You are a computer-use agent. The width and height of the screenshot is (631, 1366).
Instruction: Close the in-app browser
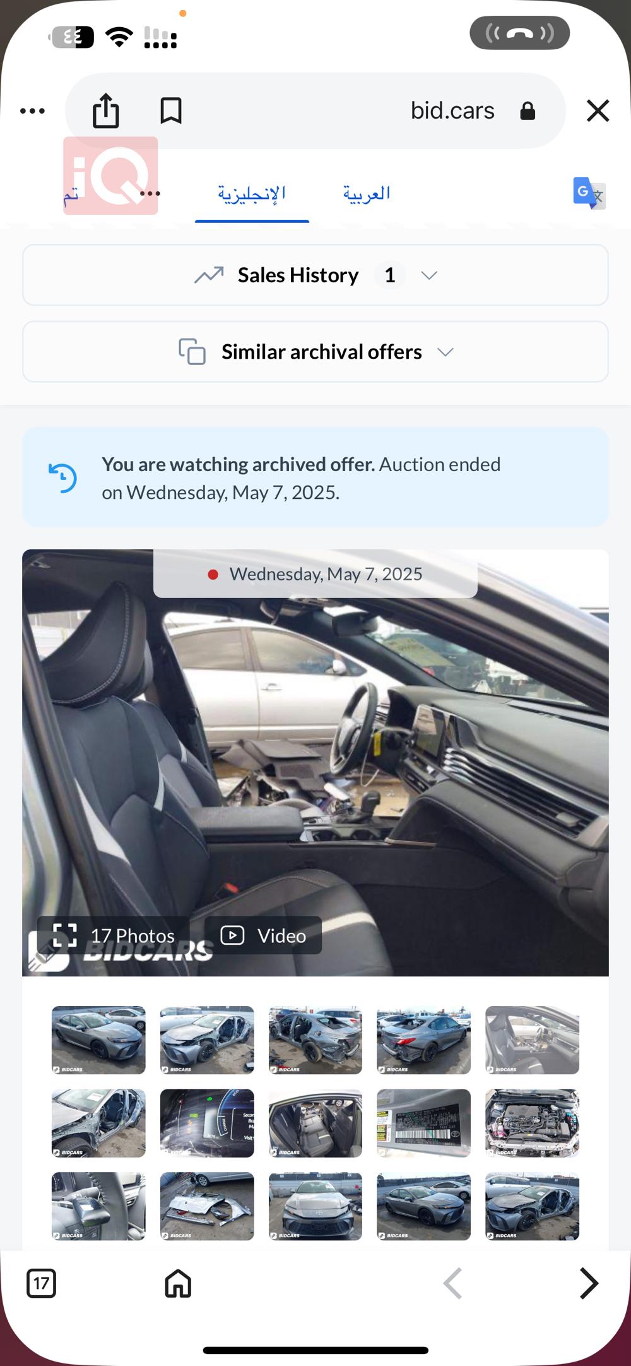click(x=598, y=111)
